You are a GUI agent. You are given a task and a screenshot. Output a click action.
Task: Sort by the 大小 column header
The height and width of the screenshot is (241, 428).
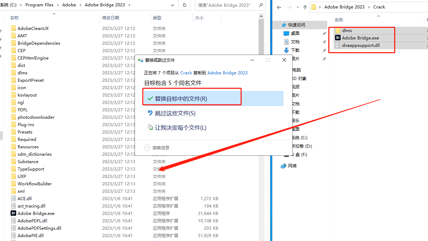pyautogui.click(x=199, y=18)
